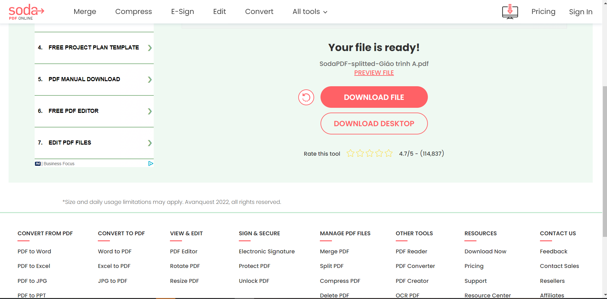Open Support footer link
Image resolution: width=607 pixels, height=299 pixels.
tap(475, 281)
